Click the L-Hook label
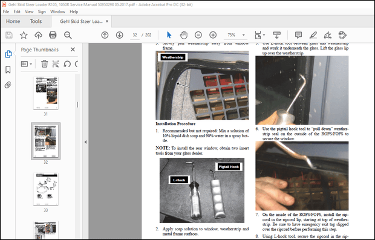Screen dimensions: 375x240 point(179,180)
